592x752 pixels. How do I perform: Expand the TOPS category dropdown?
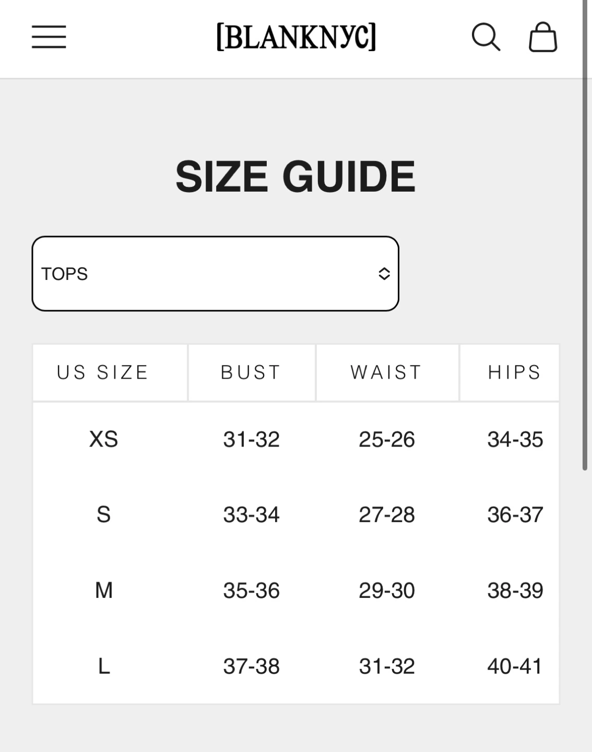(215, 274)
